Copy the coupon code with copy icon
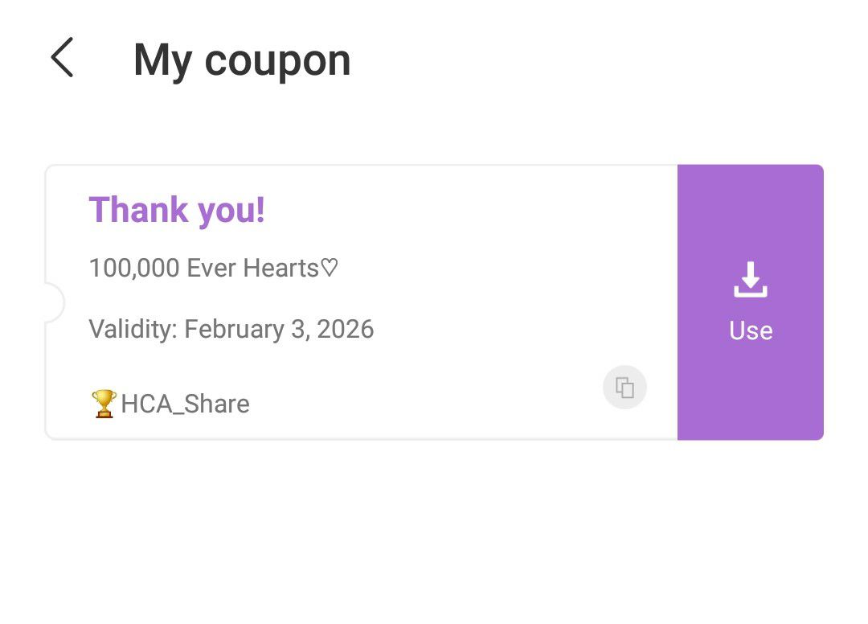This screenshot has height=624, width=868. pos(624,388)
